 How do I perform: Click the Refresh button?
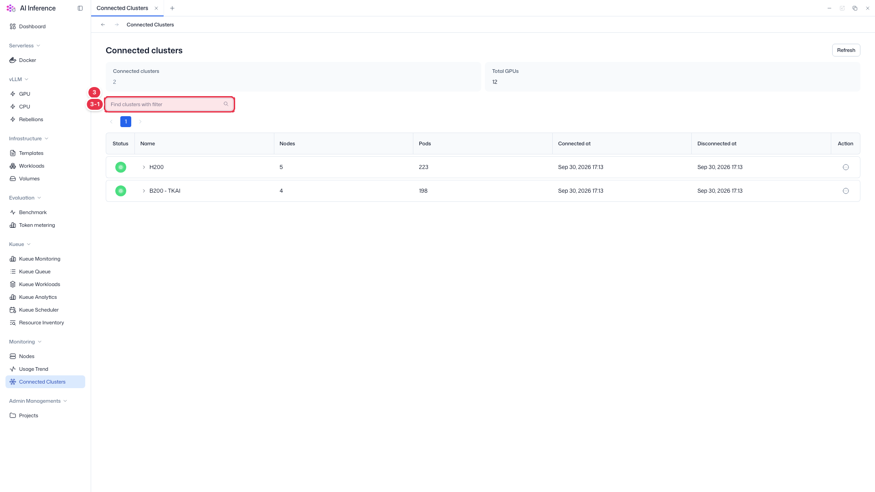click(846, 50)
